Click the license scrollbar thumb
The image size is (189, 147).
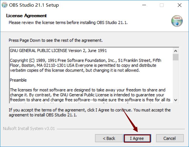[175, 57]
